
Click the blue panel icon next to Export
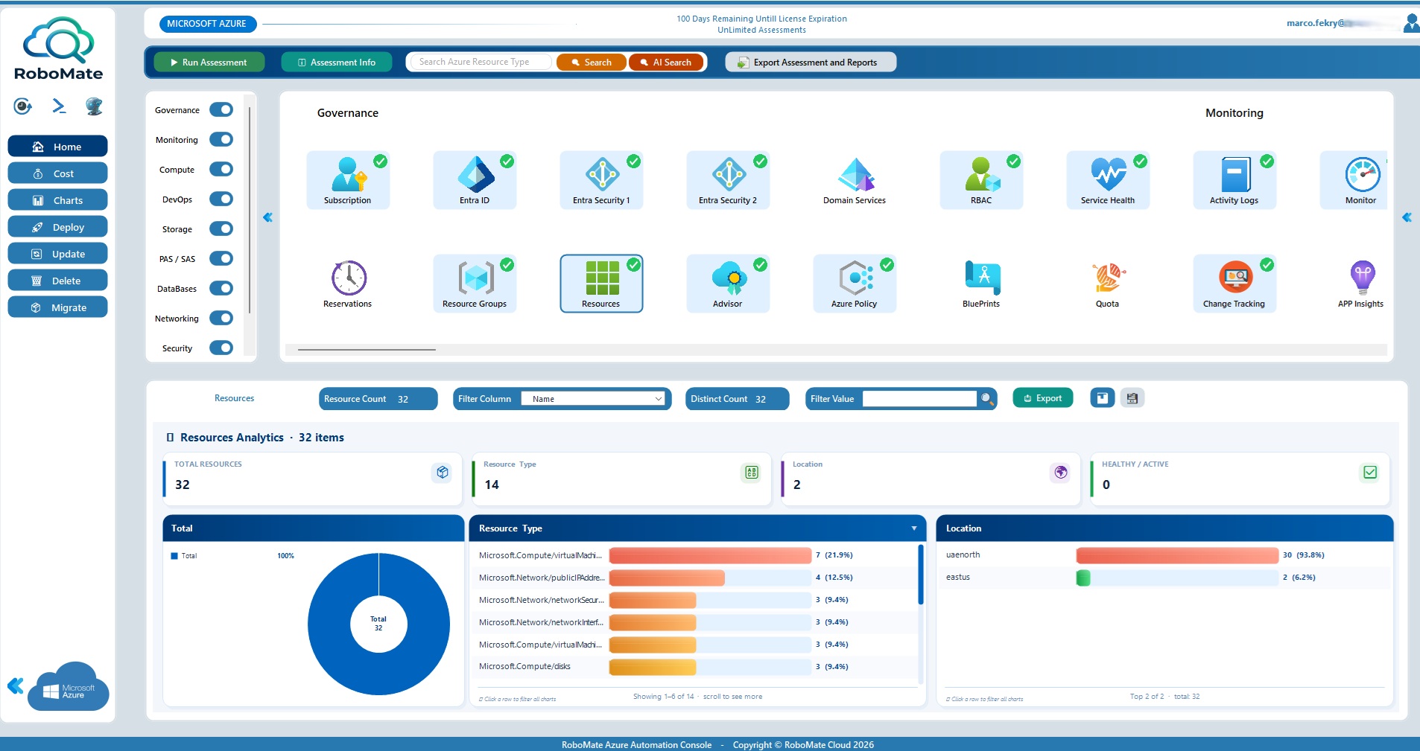click(1103, 398)
